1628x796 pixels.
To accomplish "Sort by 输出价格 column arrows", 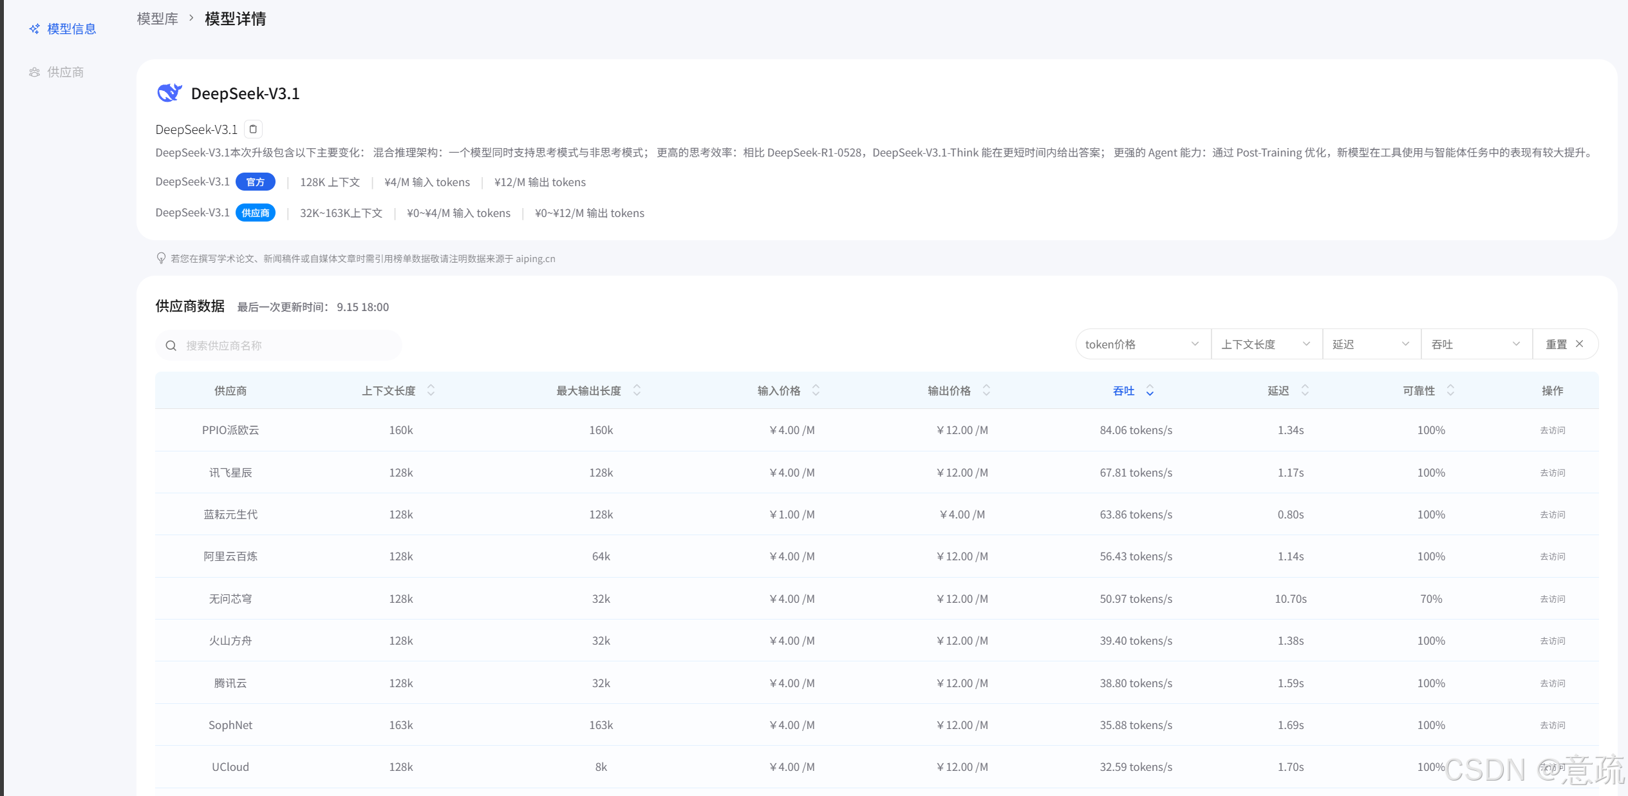I will 986,390.
